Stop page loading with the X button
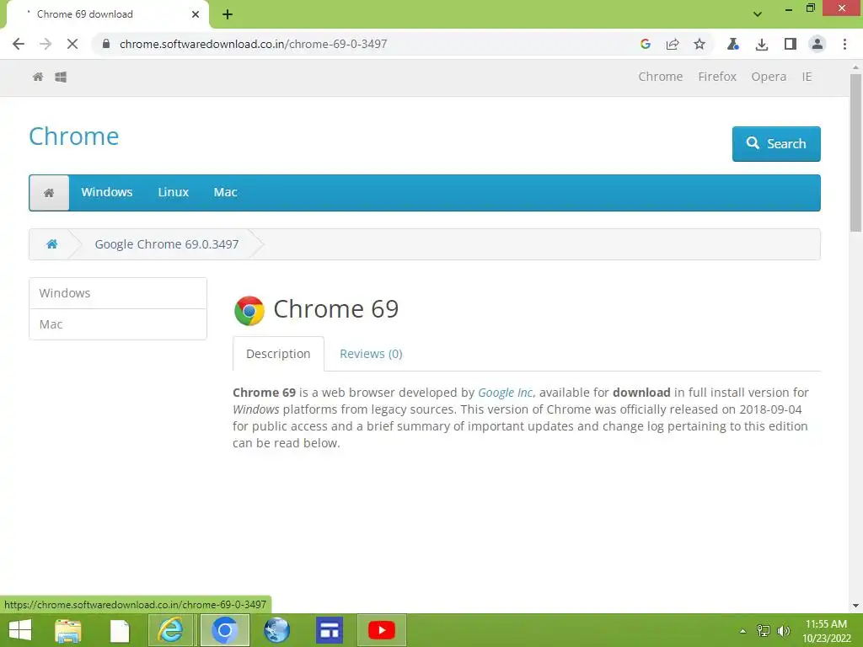This screenshot has height=647, width=863. tap(72, 44)
